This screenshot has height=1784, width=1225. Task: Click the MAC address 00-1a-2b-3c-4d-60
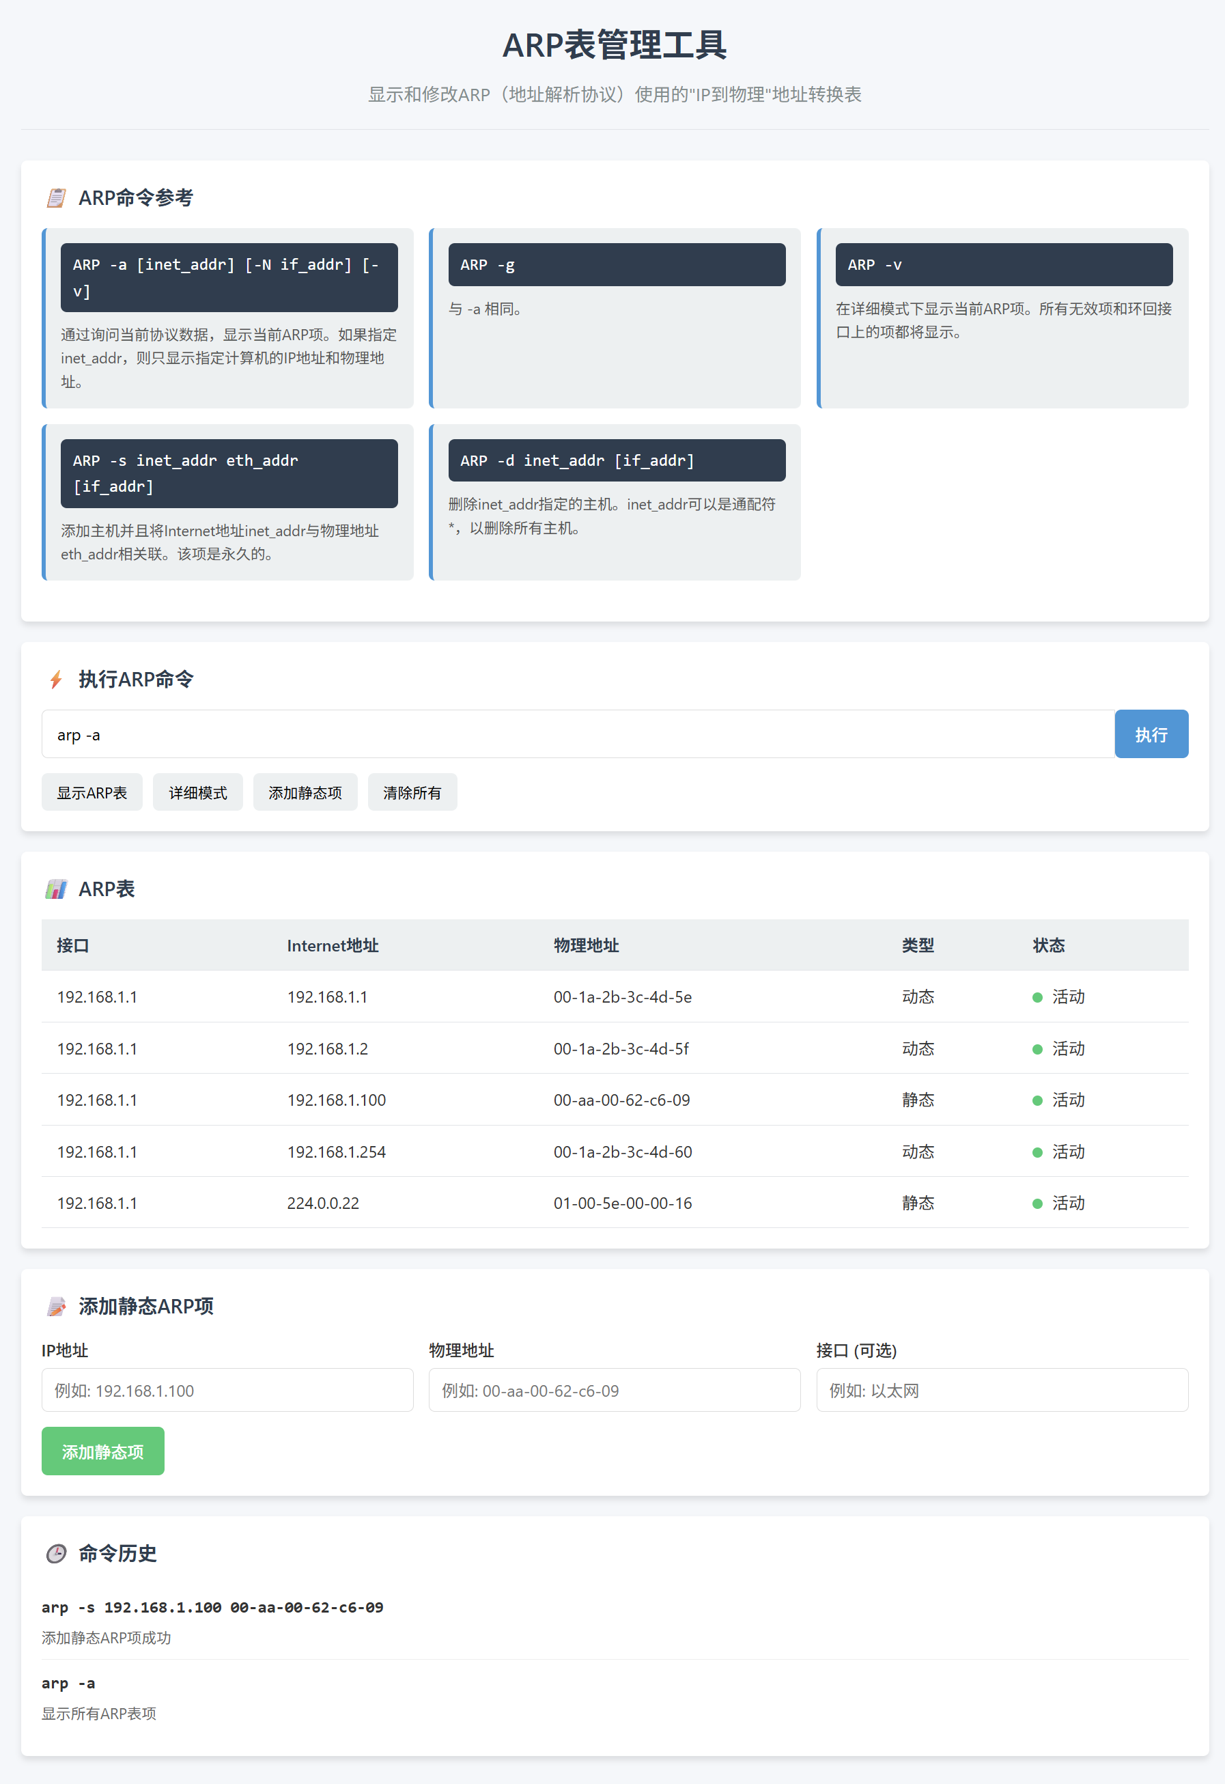click(623, 1152)
